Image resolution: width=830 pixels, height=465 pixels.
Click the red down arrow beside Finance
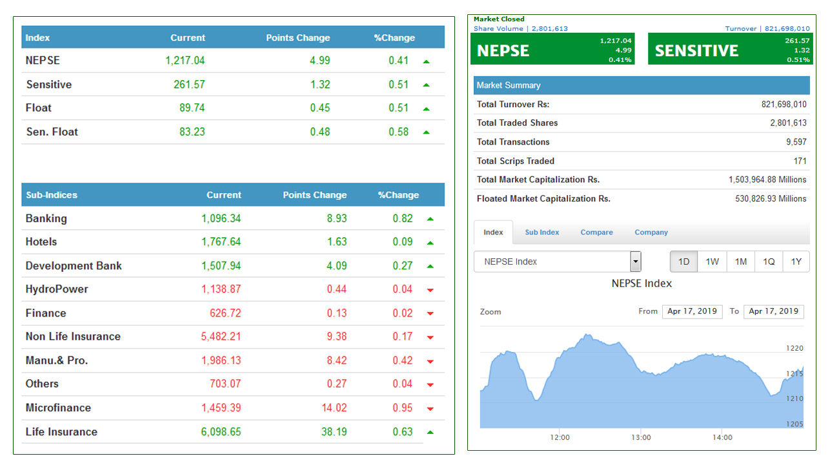(x=430, y=314)
